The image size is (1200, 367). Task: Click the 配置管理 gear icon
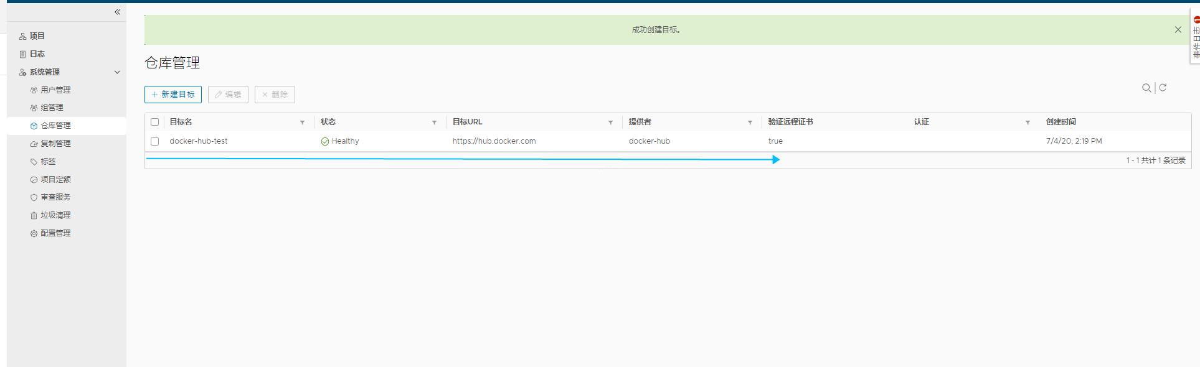click(x=34, y=234)
